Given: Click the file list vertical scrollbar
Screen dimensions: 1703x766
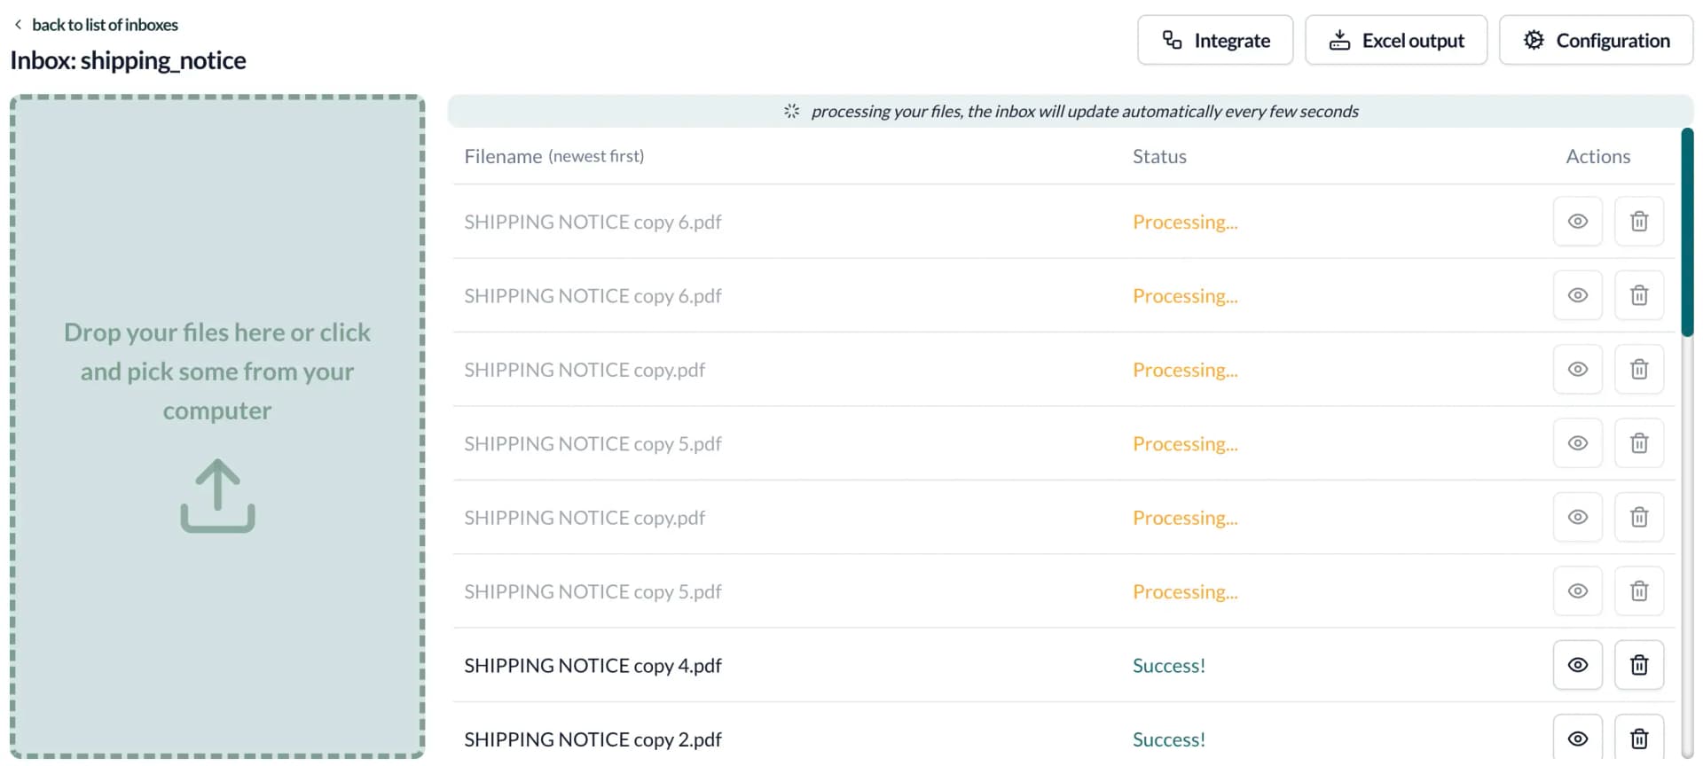Looking at the screenshot, I should (x=1687, y=232).
